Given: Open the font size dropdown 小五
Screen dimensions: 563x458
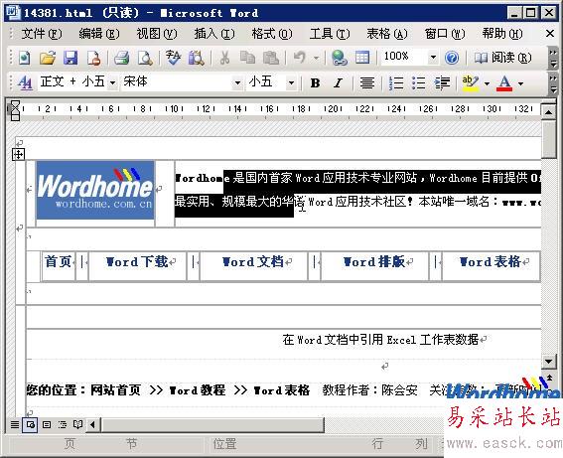Looking at the screenshot, I should pyautogui.click(x=291, y=83).
